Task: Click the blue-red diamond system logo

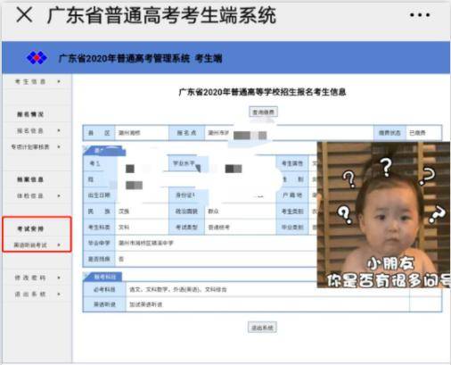Action: 37,58
